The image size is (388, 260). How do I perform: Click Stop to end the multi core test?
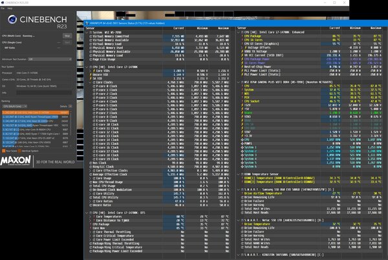pyautogui.click(x=67, y=36)
